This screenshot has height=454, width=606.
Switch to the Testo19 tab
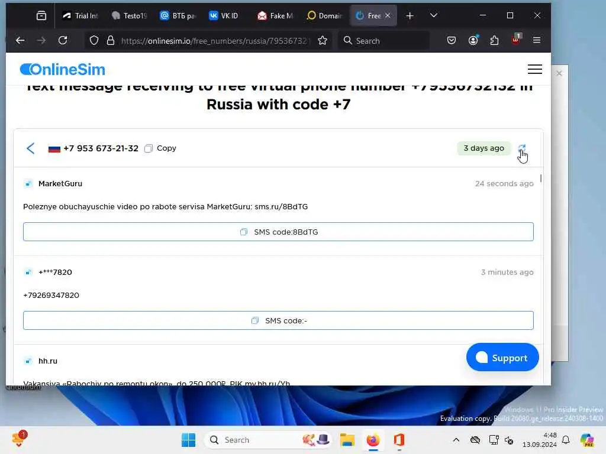(130, 16)
